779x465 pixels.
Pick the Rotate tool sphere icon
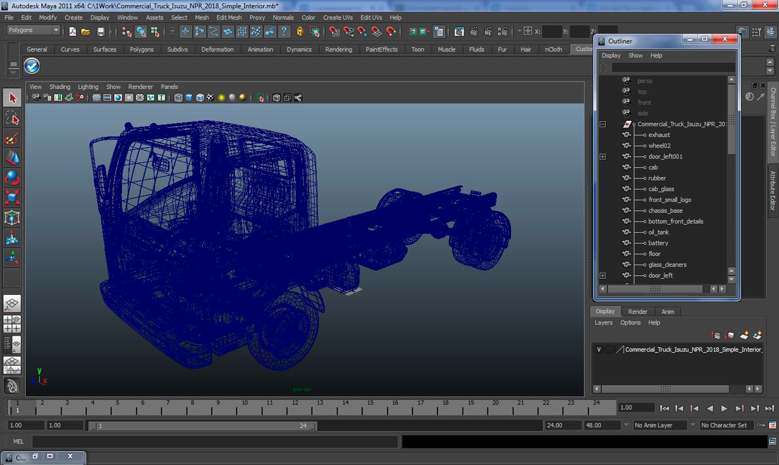pos(12,178)
